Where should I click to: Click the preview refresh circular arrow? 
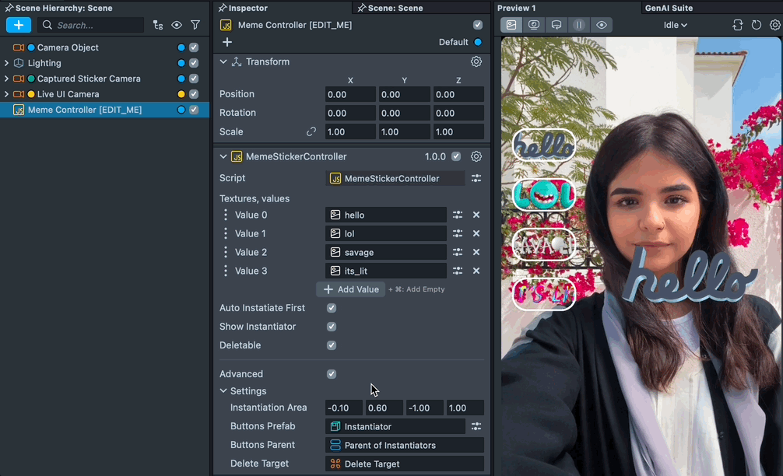pyautogui.click(x=757, y=25)
